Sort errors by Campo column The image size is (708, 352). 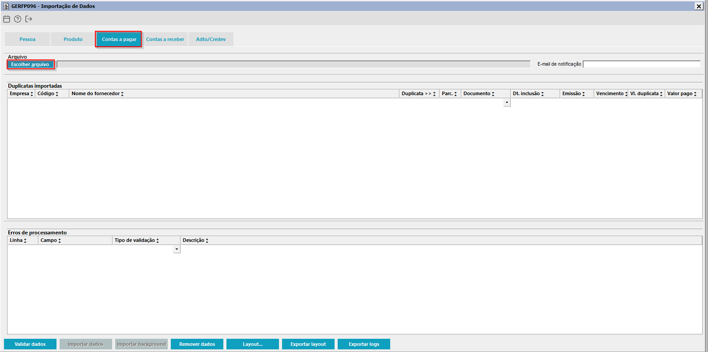point(75,241)
